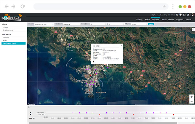Click the purple 18:00 marker for 306 843 NC

(167, 113)
